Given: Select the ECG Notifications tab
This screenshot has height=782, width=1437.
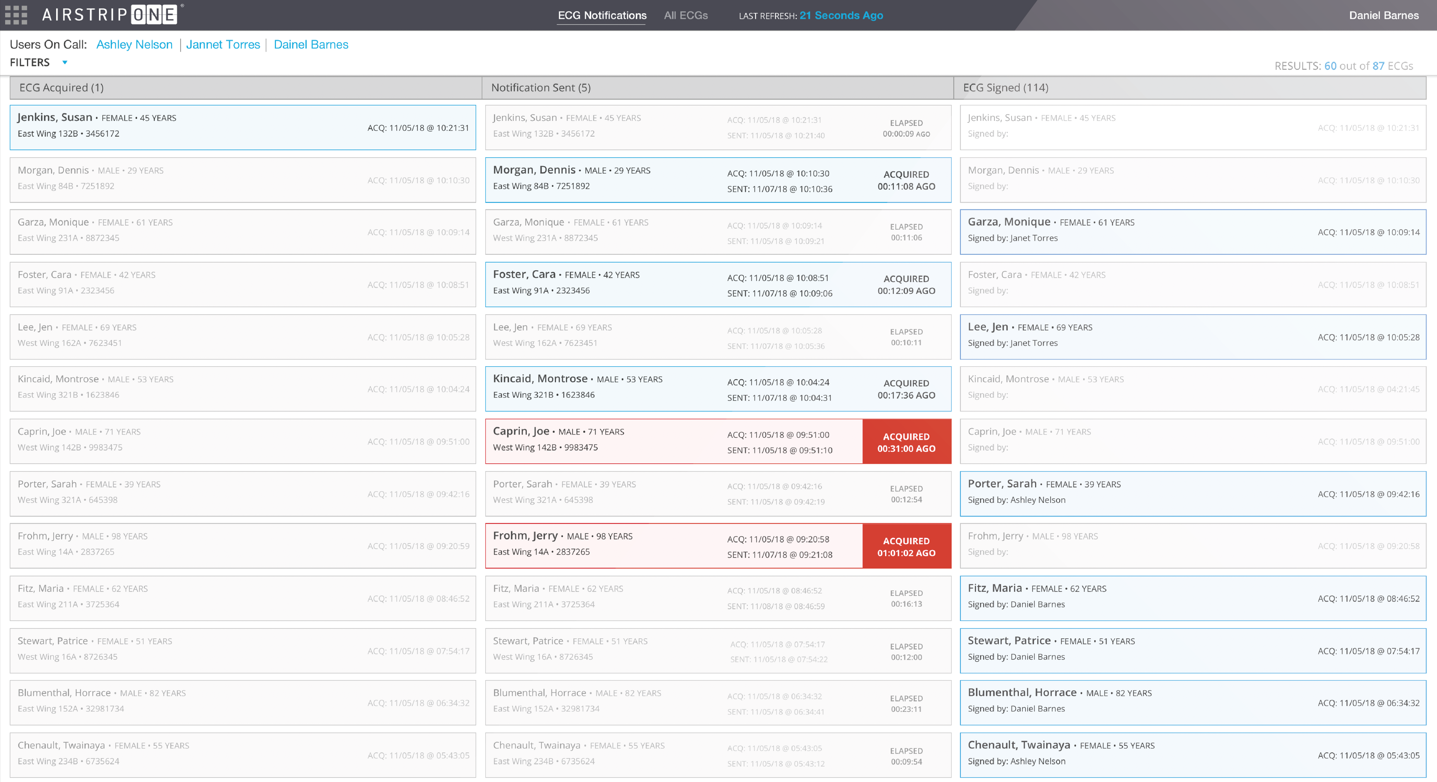Looking at the screenshot, I should [x=602, y=16].
